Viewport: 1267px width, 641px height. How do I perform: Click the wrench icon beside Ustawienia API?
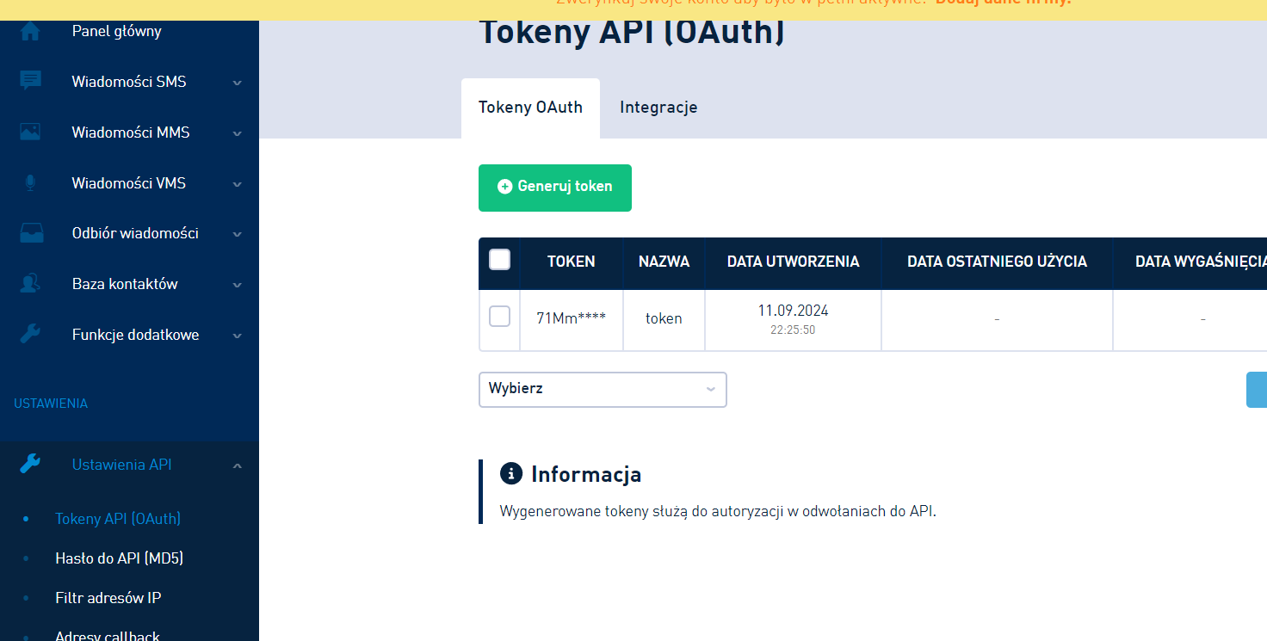[30, 465]
